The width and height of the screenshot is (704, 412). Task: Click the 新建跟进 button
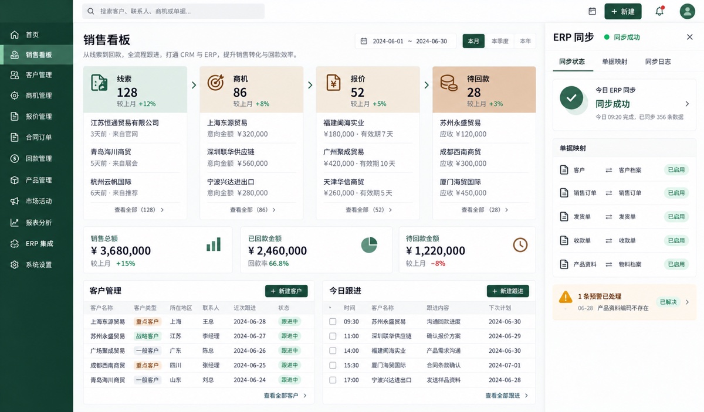(x=508, y=291)
